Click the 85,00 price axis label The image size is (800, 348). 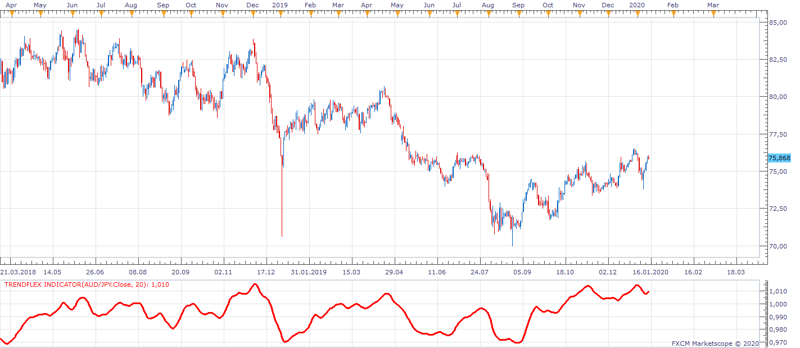[x=778, y=22]
